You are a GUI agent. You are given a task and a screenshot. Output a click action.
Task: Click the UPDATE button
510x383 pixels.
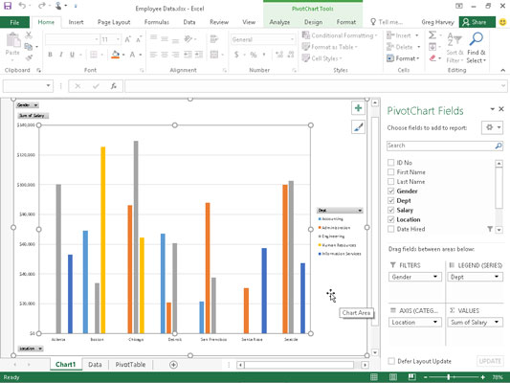click(x=490, y=361)
